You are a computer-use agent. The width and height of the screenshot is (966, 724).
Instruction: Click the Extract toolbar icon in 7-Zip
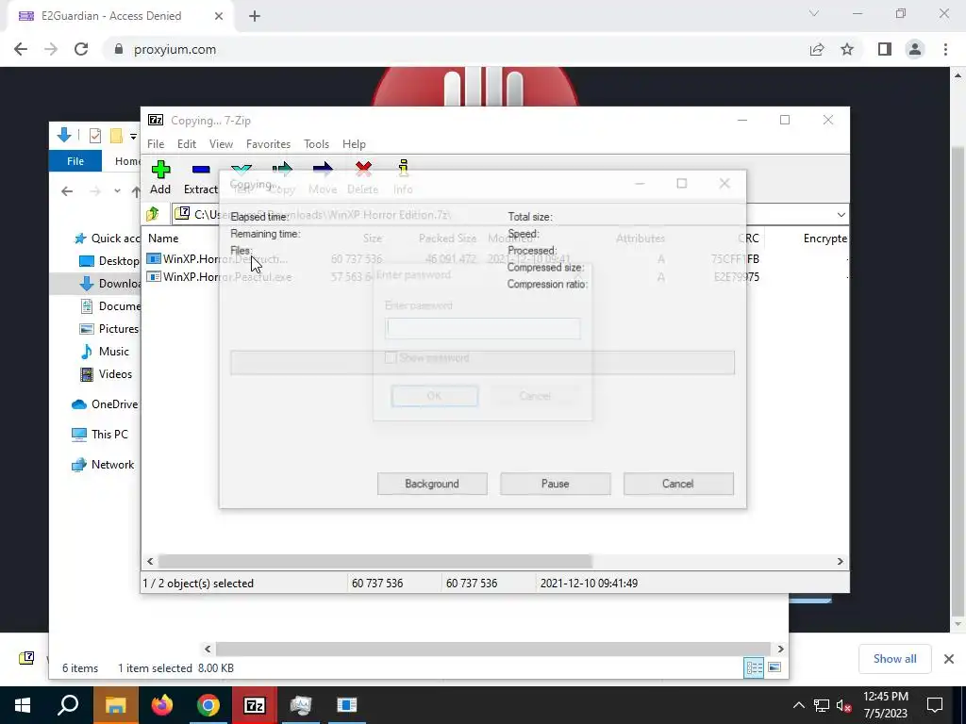click(x=201, y=177)
